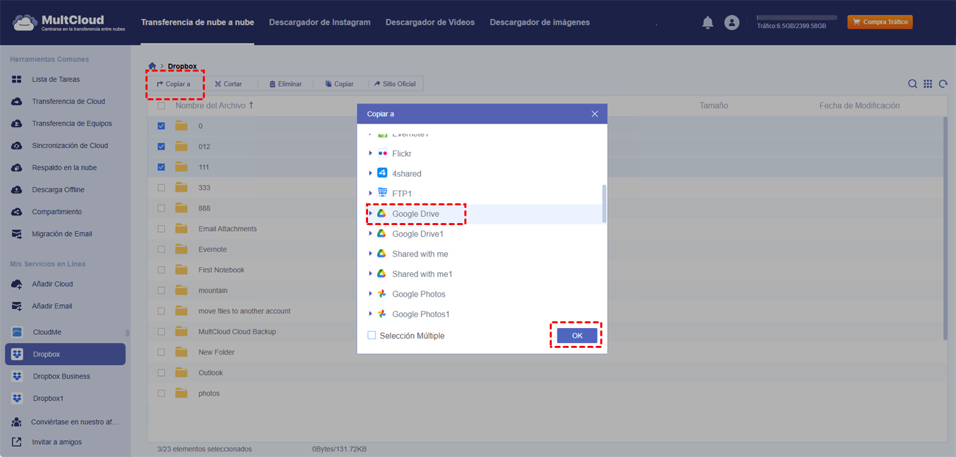This screenshot has width=956, height=457.
Task: Go to home breadcrumb icon
Action: click(152, 66)
